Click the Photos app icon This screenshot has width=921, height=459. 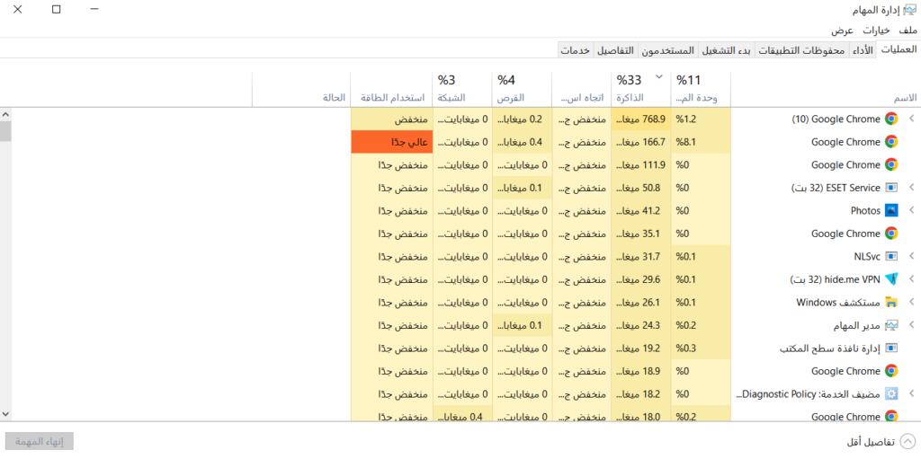(x=891, y=210)
